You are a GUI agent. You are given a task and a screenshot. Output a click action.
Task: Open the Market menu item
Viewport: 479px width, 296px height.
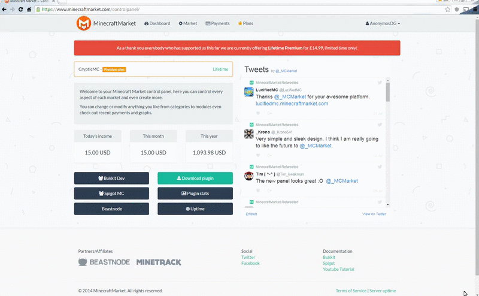coord(188,23)
